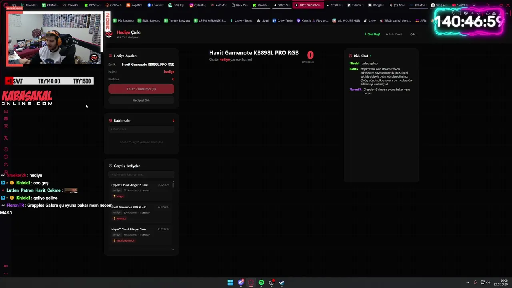Select the HyperX Cloud Stinger Core entry

pyautogui.click(x=140, y=235)
